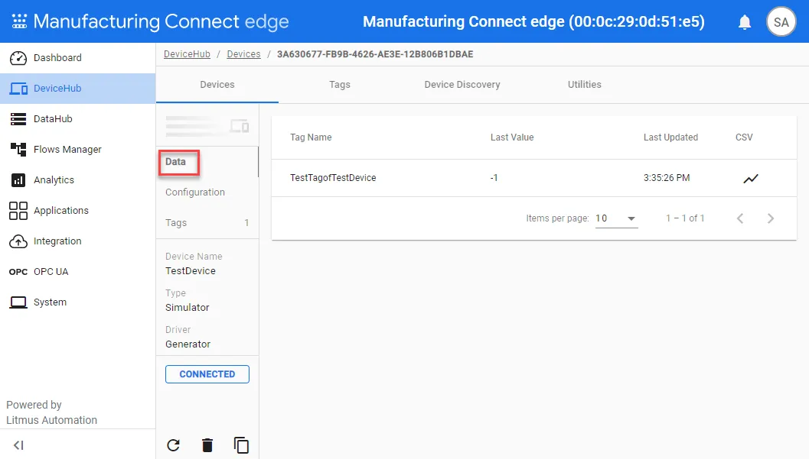Open the SA user avatar menu

pyautogui.click(x=781, y=21)
